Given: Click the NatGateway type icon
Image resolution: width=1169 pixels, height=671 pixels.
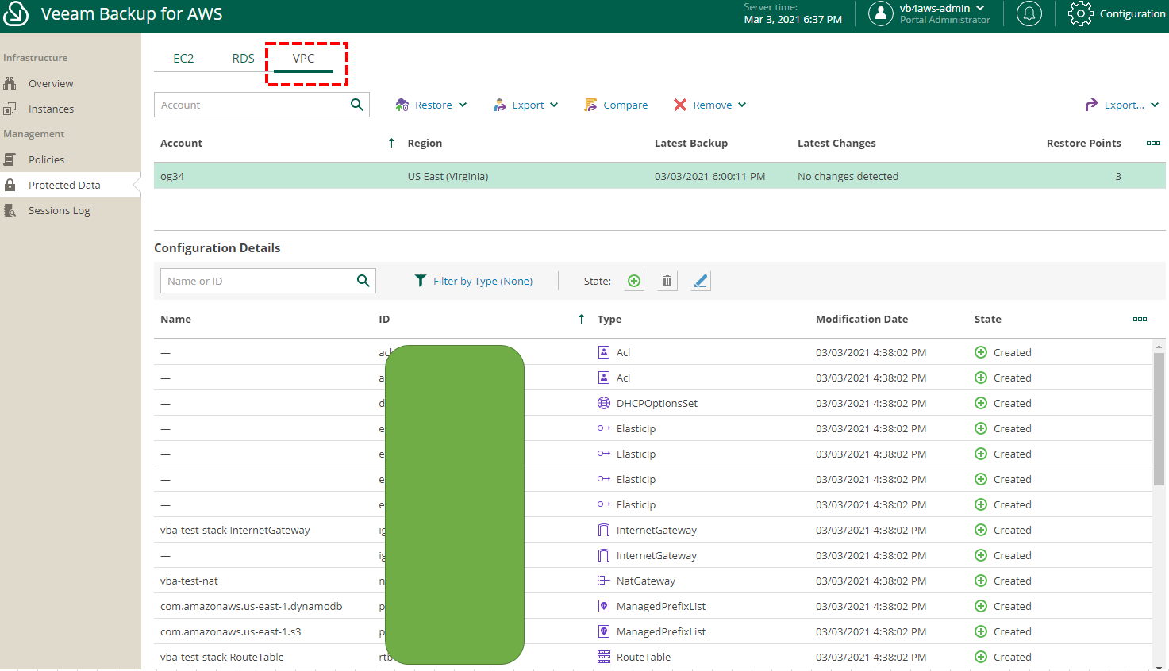Looking at the screenshot, I should click(604, 581).
